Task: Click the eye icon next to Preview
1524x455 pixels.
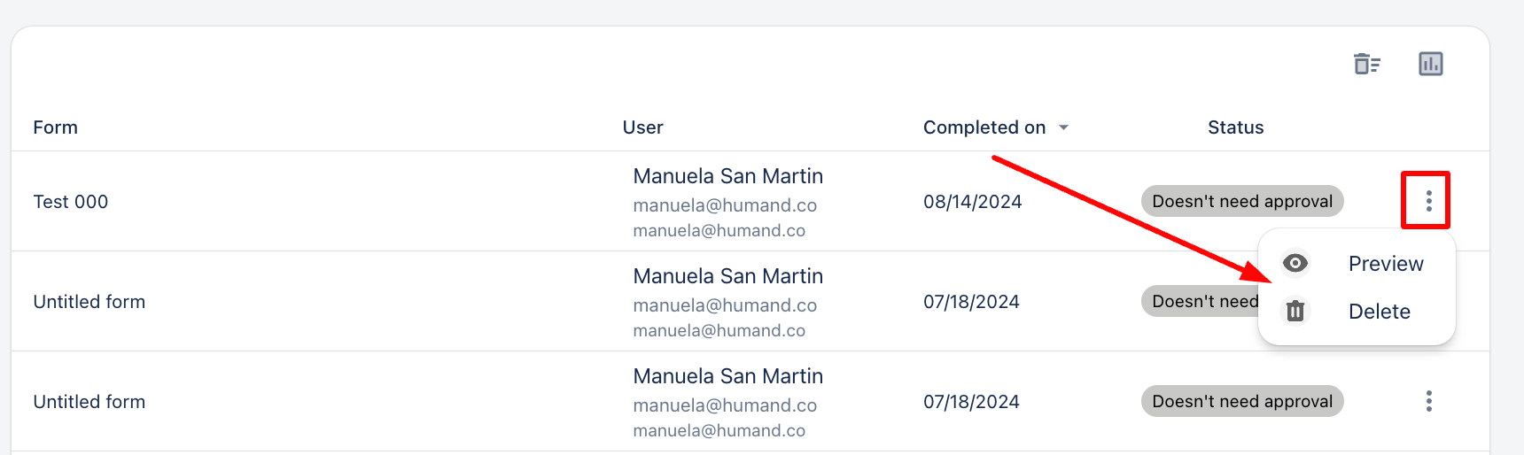Action: click(x=1295, y=263)
